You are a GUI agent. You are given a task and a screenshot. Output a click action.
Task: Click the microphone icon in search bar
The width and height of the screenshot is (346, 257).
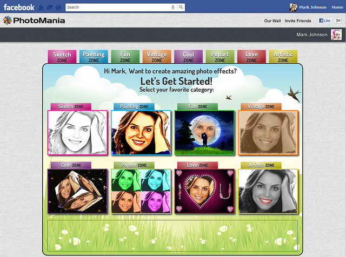click(173, 8)
